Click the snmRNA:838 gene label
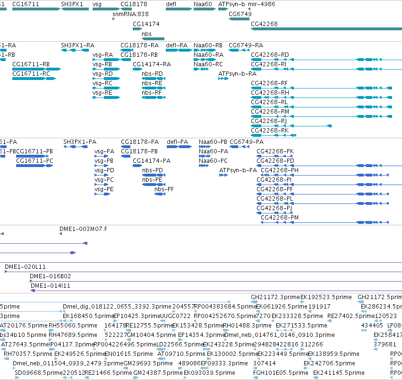402x380 pixels. tap(130, 14)
